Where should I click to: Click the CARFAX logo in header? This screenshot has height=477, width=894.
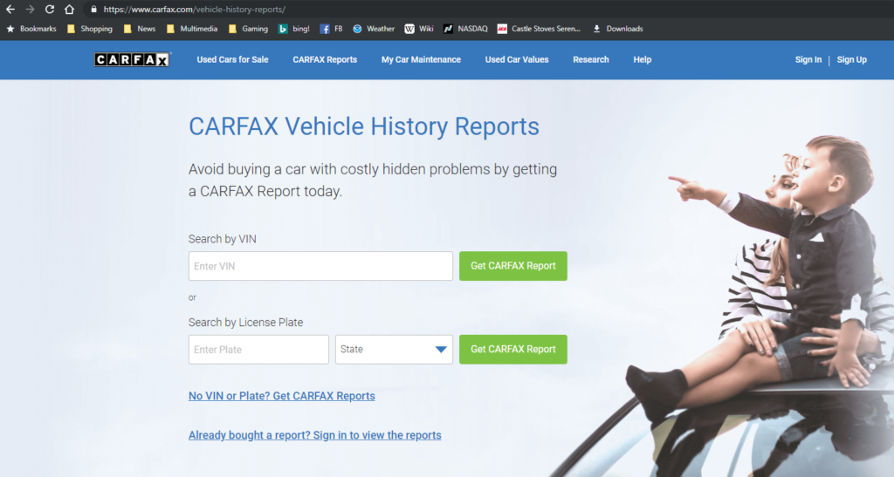click(x=133, y=59)
